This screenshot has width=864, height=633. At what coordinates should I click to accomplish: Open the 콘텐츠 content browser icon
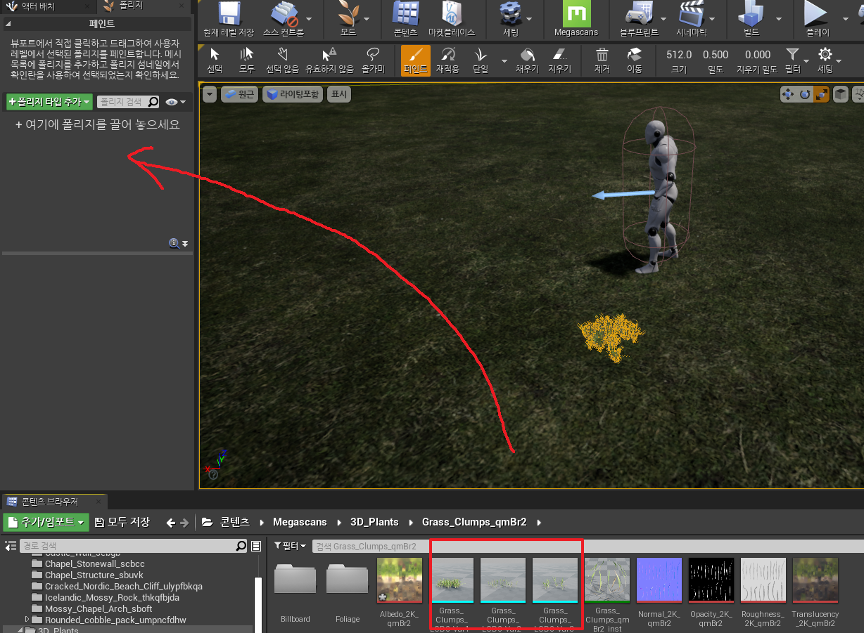click(405, 19)
